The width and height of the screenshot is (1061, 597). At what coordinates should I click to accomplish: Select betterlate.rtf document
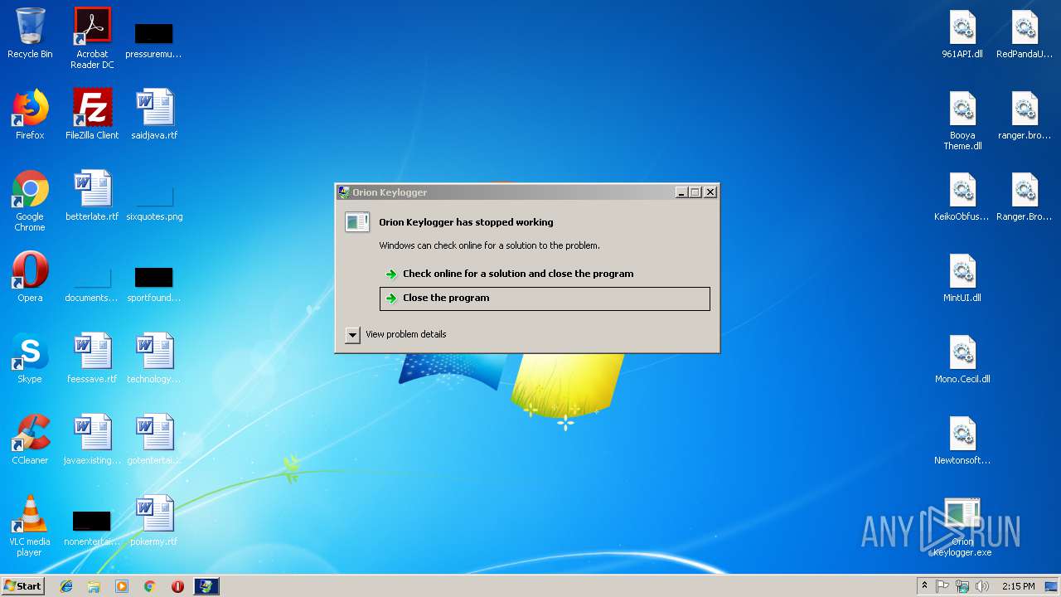(92, 196)
